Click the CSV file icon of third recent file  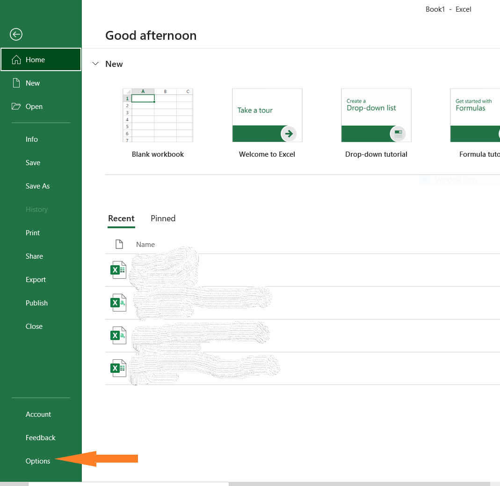118,335
